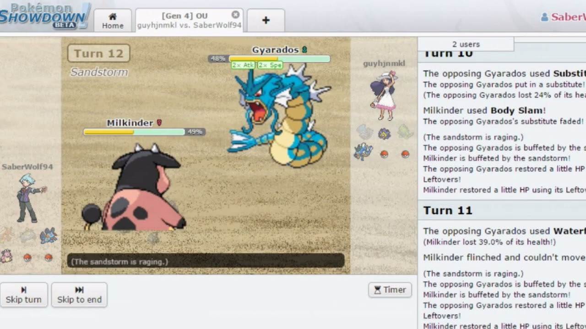The image size is (586, 329).
Task: Click 'The opposing Gyarados put in a substitute!' line
Action: (x=504, y=85)
